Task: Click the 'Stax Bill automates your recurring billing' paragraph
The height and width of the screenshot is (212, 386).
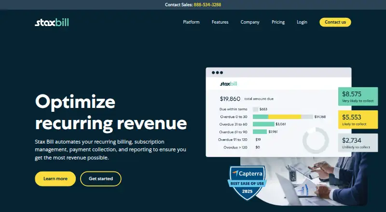Action: (x=110, y=149)
